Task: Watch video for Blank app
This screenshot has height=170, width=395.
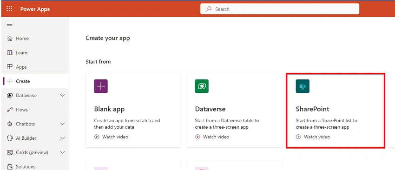Action: [x=115, y=137]
